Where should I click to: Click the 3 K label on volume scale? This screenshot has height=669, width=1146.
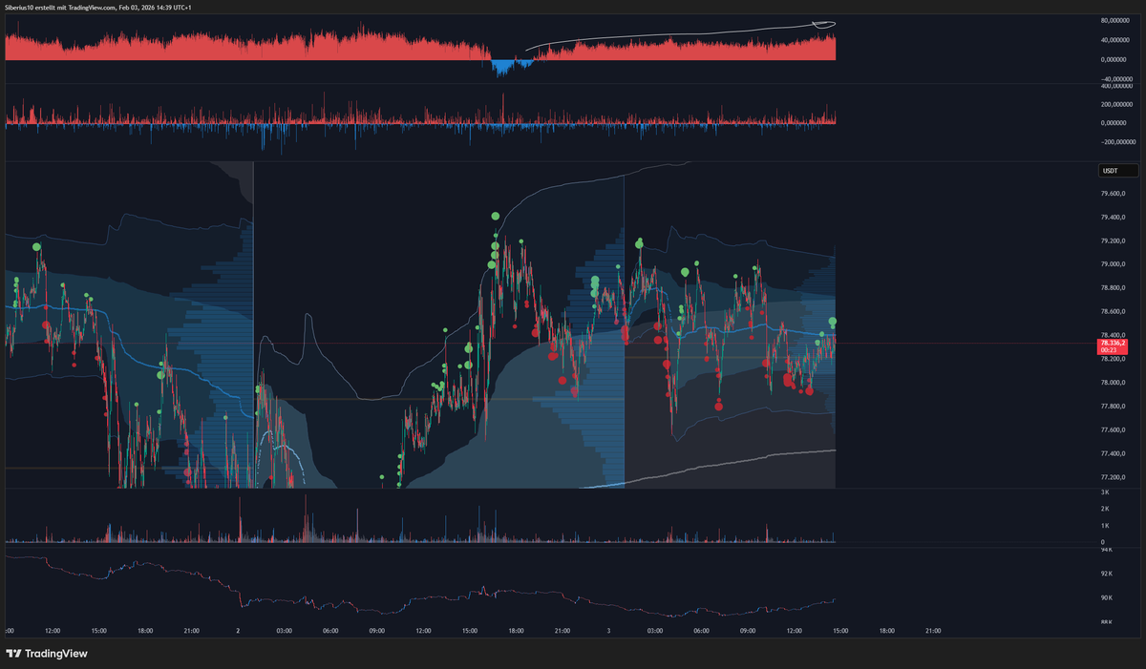pos(1105,491)
